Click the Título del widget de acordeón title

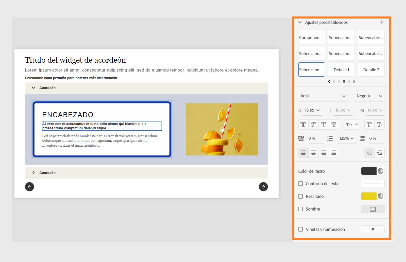click(x=75, y=60)
